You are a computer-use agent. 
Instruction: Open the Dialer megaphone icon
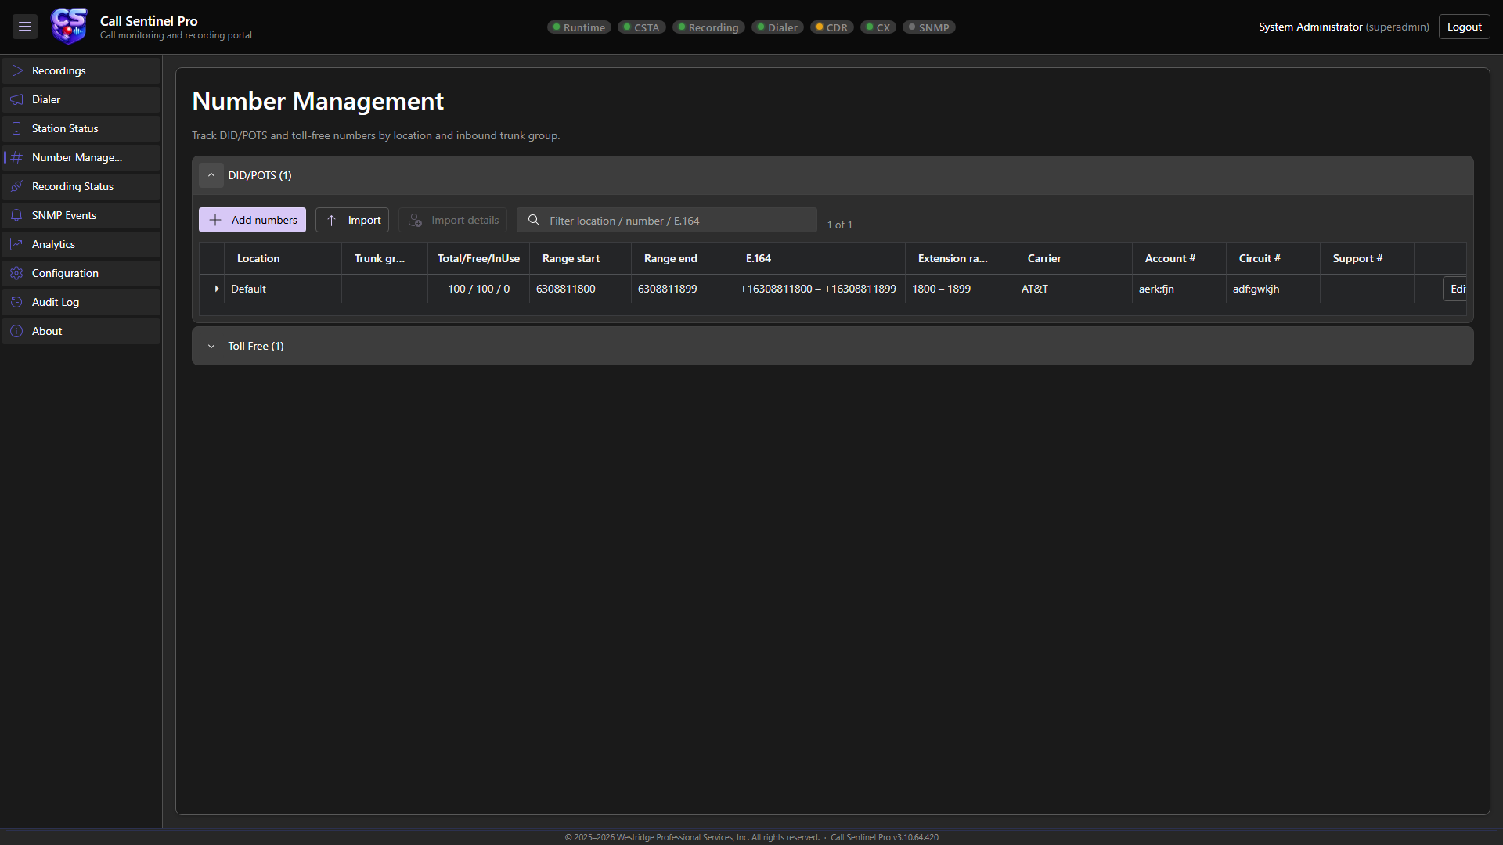point(16,99)
